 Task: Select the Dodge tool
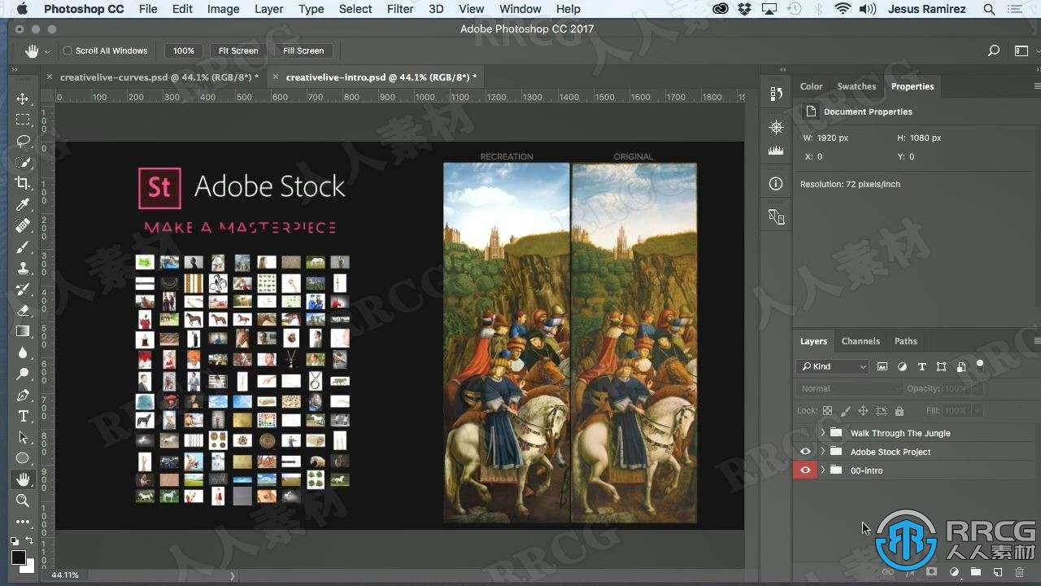(23, 374)
